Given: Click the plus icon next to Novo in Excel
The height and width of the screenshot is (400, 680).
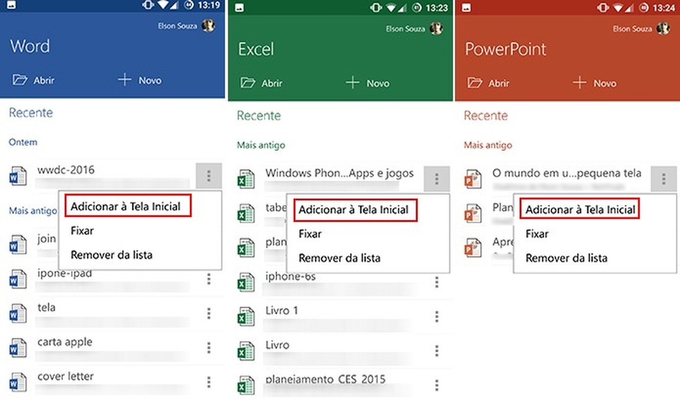Looking at the screenshot, I should pyautogui.click(x=352, y=83).
